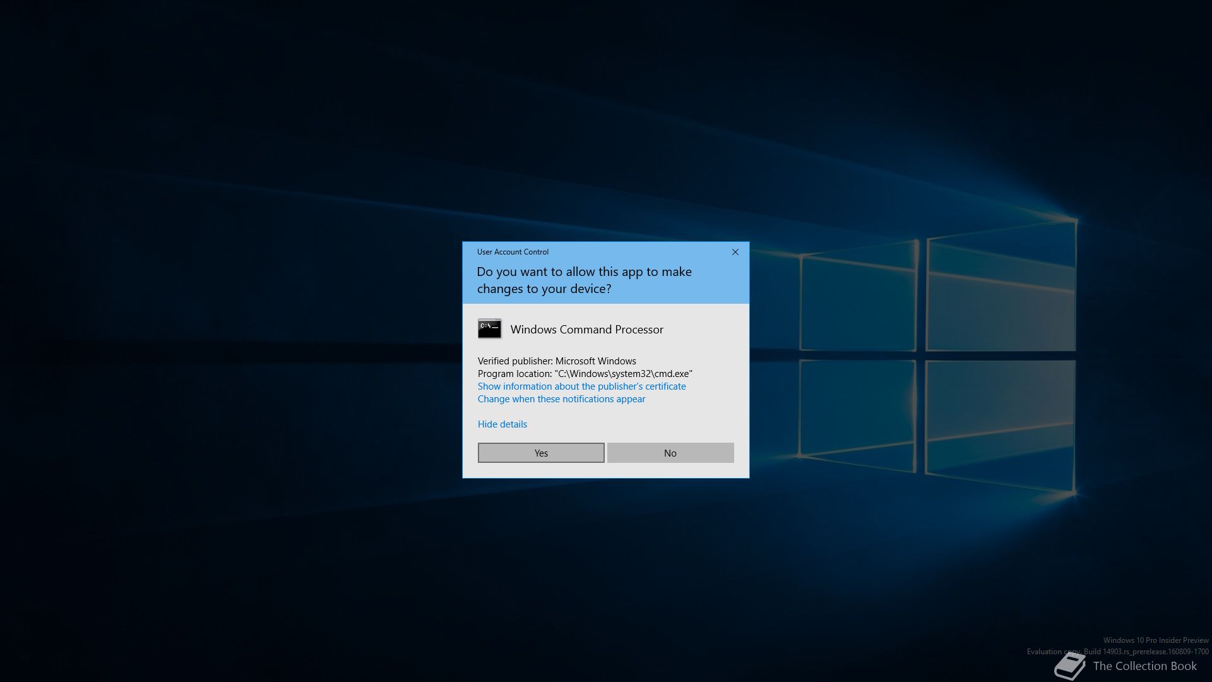
Task: Click the Verified publisher: Microsoft Windows text
Action: (557, 361)
